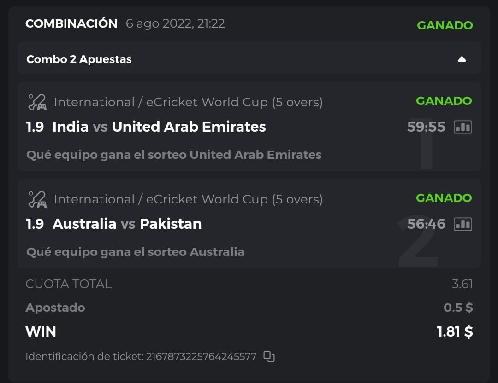Click the Combo 2 Apuestas header
The height and width of the screenshot is (383, 498).
click(79, 59)
